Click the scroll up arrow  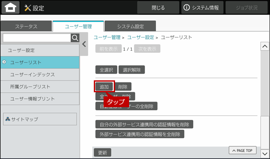point(264,46)
